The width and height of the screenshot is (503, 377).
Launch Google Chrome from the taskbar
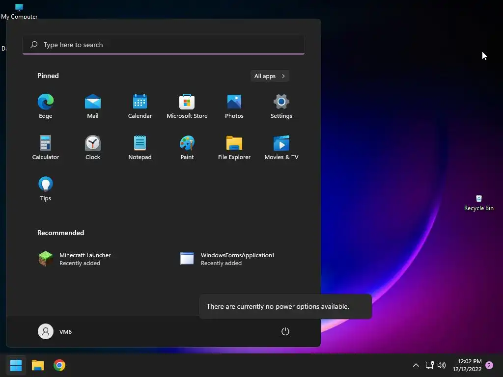tap(59, 365)
